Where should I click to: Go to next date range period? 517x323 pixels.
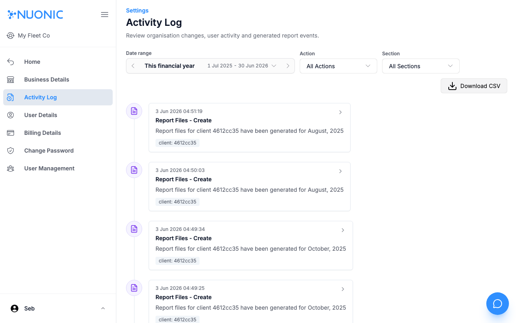288,66
